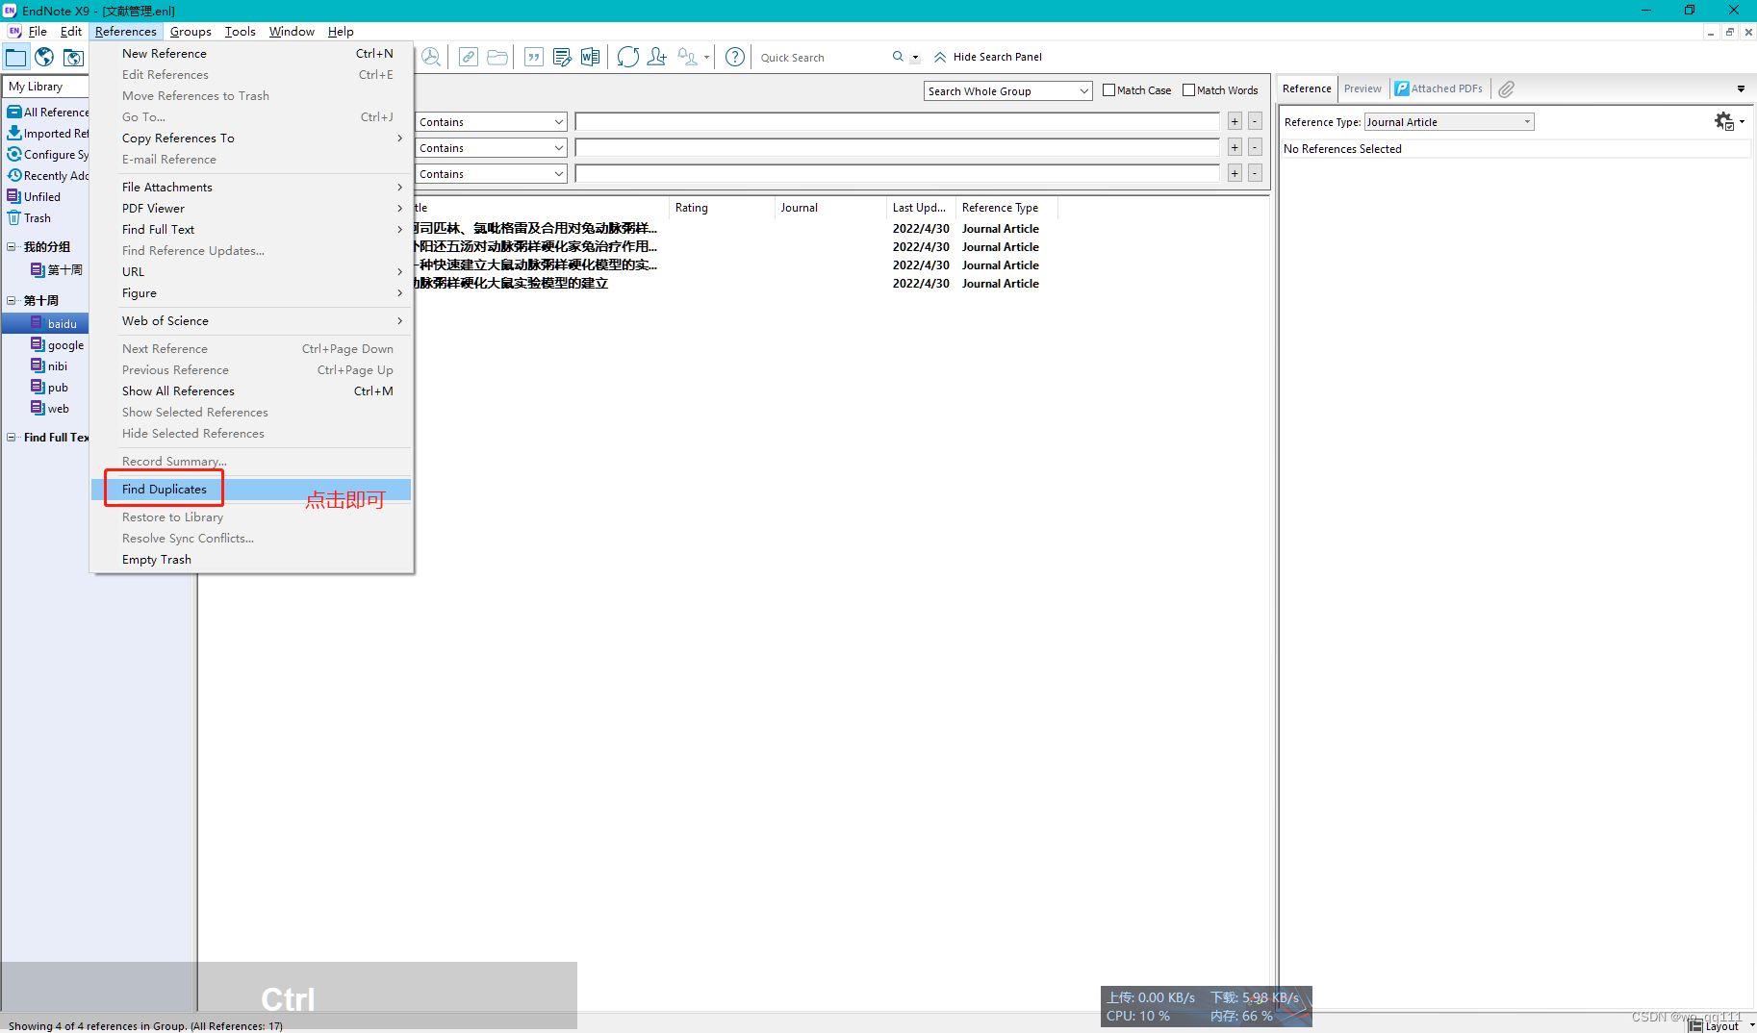
Task: Remove first search row with minus button
Action: point(1255,121)
